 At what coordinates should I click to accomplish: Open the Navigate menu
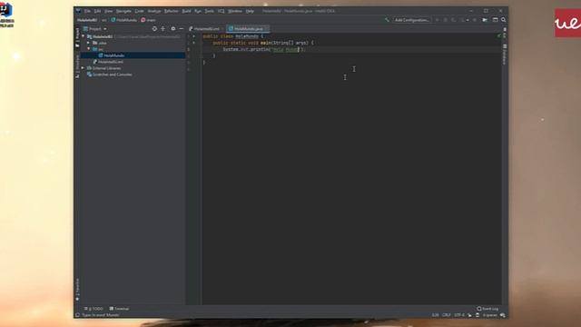click(x=123, y=11)
